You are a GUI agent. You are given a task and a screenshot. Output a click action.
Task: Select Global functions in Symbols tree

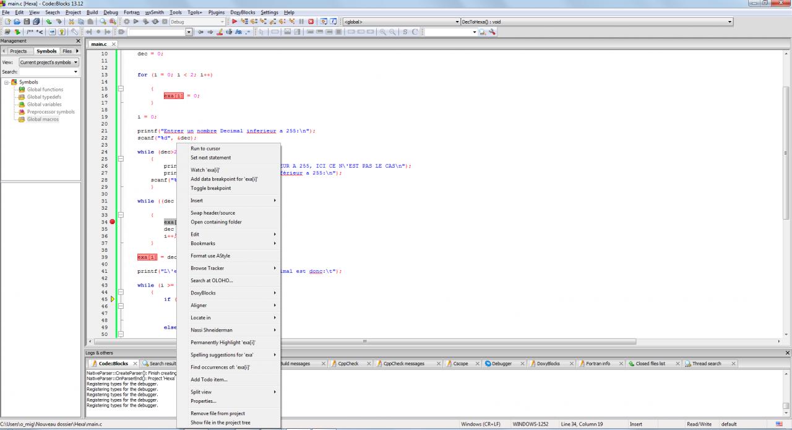click(45, 90)
